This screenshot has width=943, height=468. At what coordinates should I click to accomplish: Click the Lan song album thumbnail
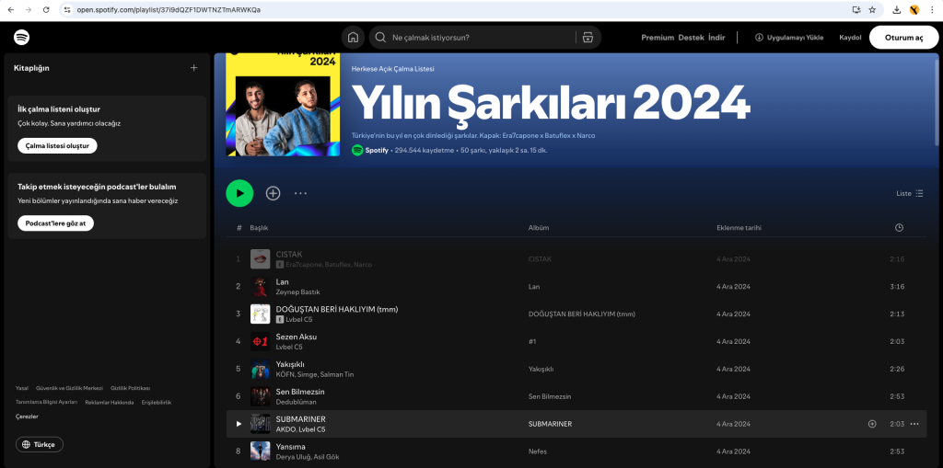[x=260, y=287]
